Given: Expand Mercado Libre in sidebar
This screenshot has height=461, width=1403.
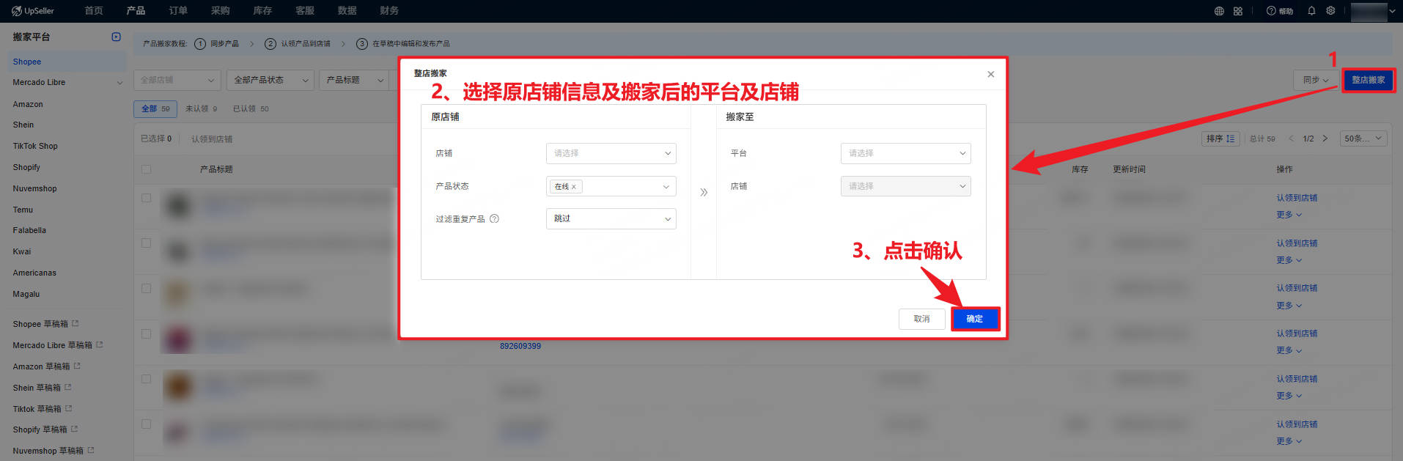Looking at the screenshot, I should (x=119, y=83).
